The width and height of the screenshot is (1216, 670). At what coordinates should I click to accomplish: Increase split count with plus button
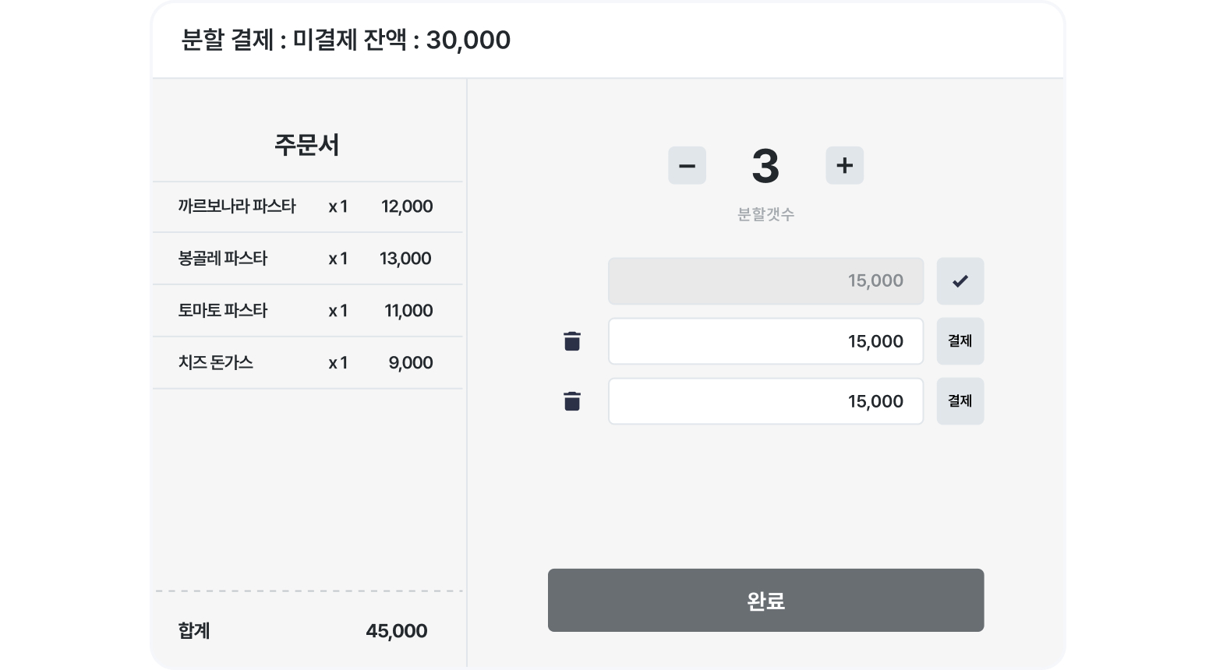844,165
